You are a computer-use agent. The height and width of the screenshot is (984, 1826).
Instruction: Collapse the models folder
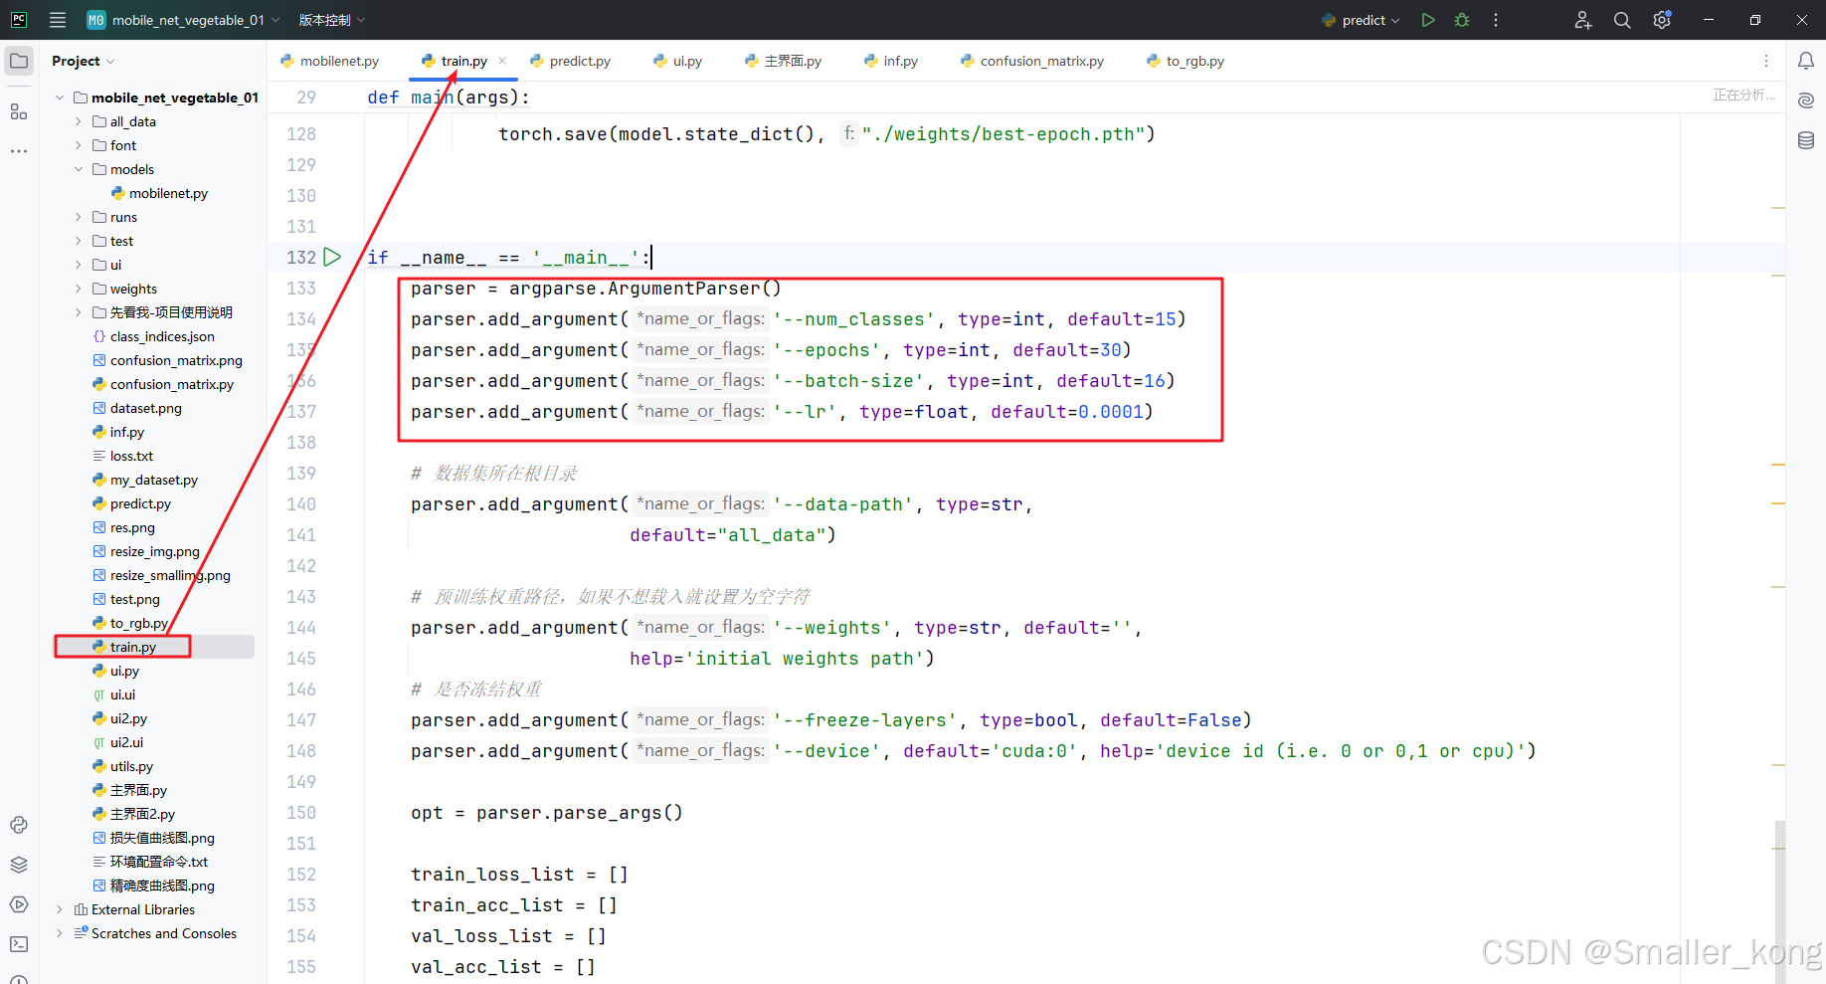pos(79,169)
